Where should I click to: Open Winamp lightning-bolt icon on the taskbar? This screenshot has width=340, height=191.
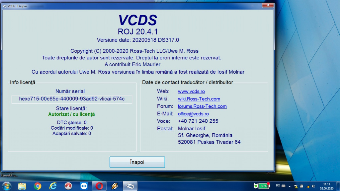coord(115,186)
